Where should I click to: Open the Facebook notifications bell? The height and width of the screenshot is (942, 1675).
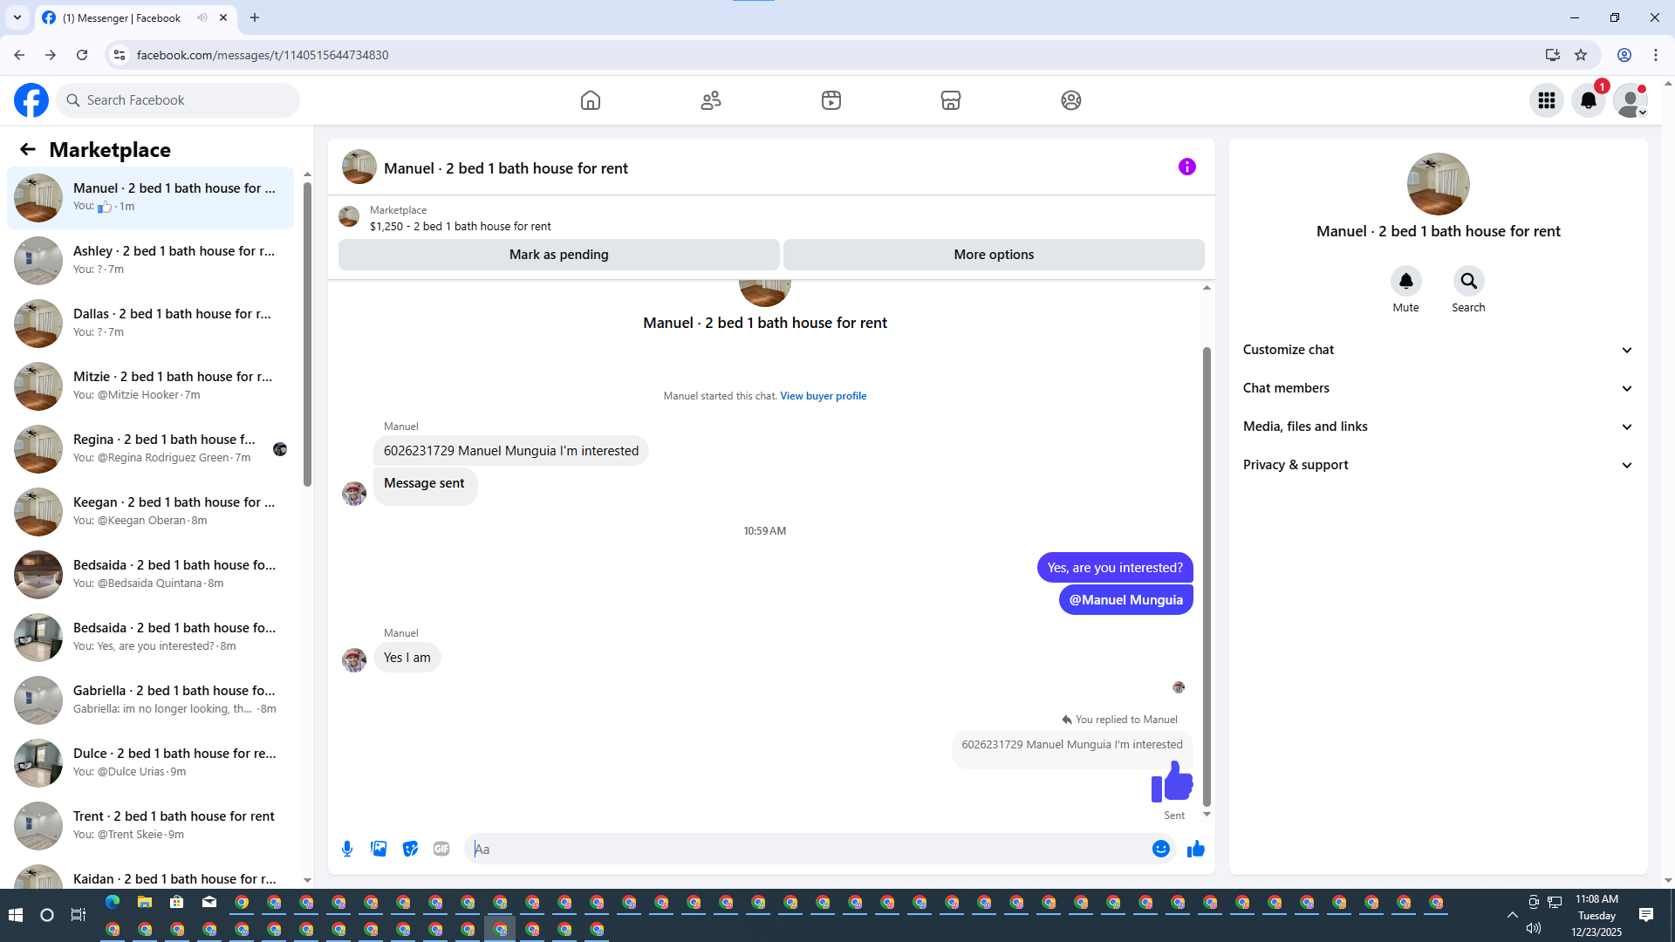[1589, 100]
